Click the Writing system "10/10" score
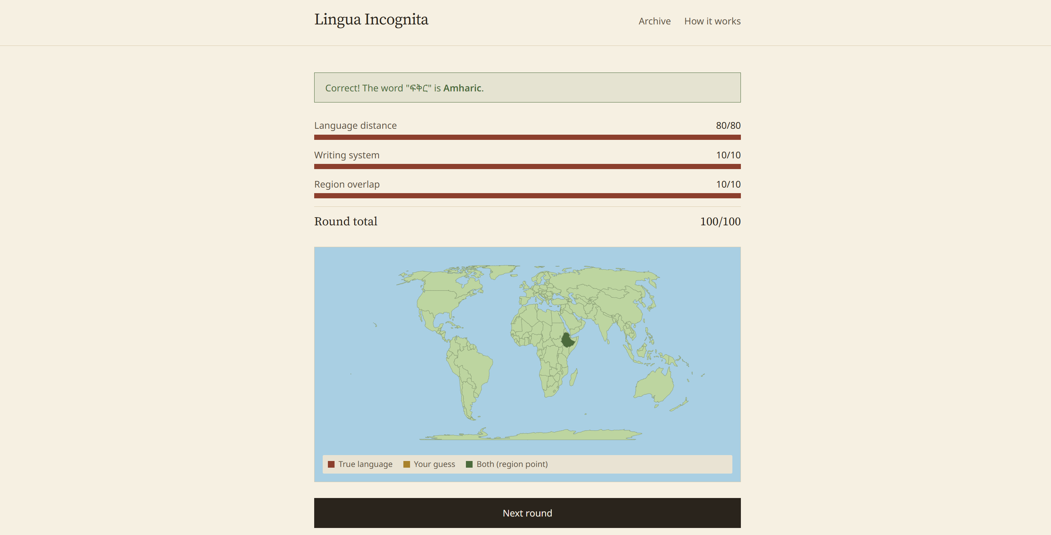1051x535 pixels. (728, 155)
